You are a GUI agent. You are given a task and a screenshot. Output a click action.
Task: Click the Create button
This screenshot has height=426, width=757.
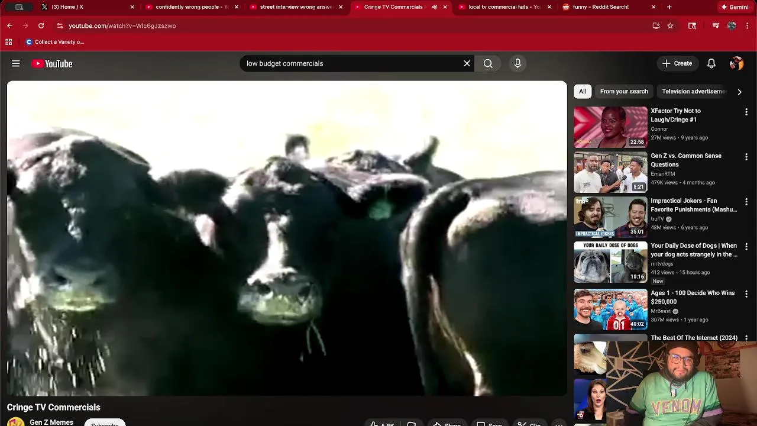(677, 63)
